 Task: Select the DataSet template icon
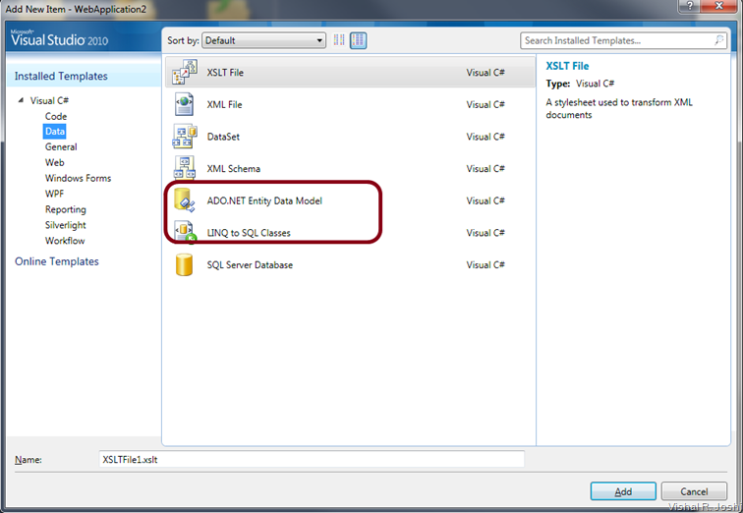(185, 136)
